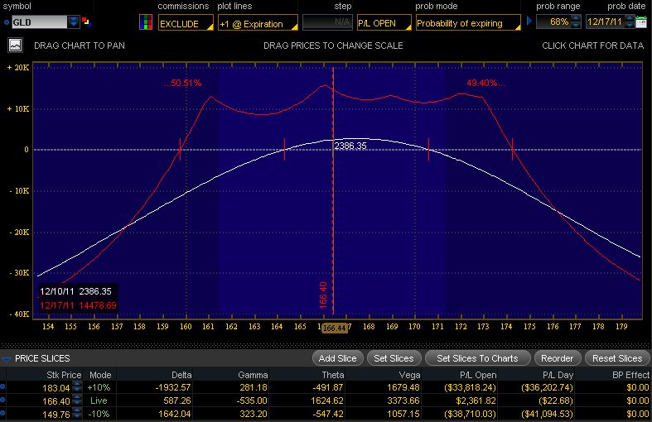Click the 68% prob range field
The height and width of the screenshot is (422, 652).
pyautogui.click(x=554, y=22)
